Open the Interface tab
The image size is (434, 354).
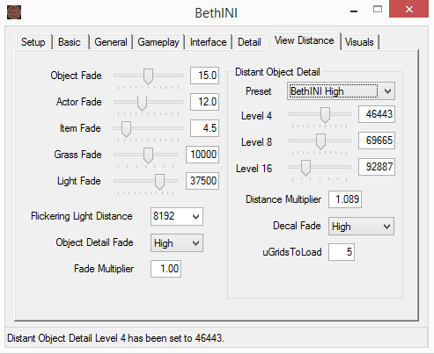coord(208,42)
